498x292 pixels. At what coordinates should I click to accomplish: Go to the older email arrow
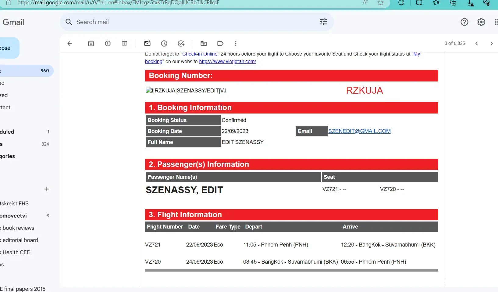pyautogui.click(x=491, y=43)
